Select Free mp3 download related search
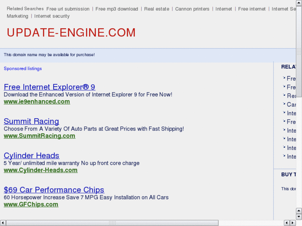 pos(117,9)
